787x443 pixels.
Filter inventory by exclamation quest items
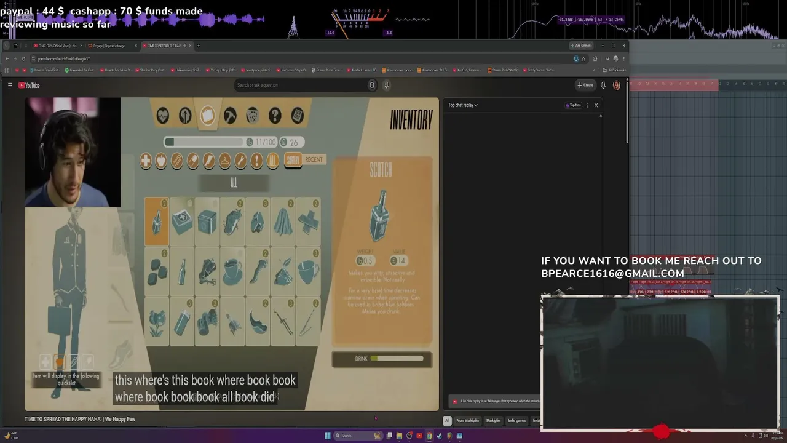257,161
